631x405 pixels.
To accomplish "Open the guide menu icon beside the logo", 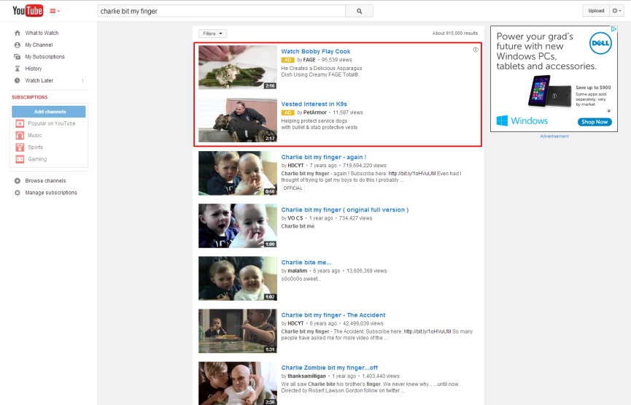I will tap(55, 11).
